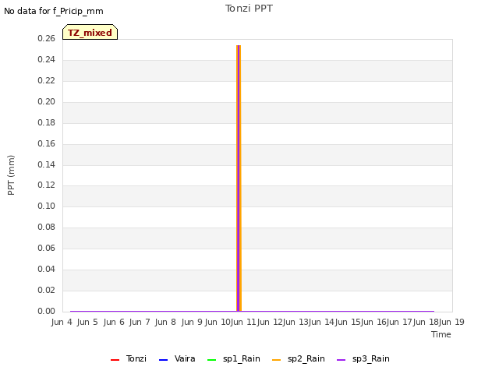This screenshot has width=499, height=374.
Task: Click the PPT (mm) y-axis label
Action: 11,175
